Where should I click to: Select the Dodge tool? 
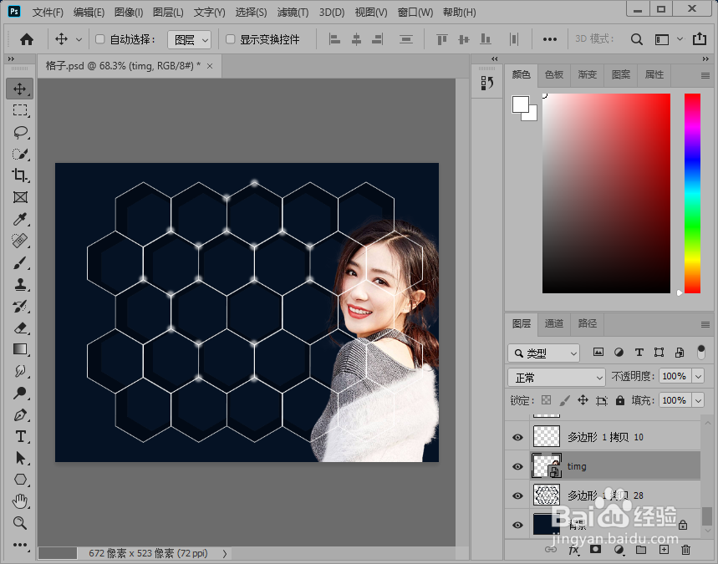pyautogui.click(x=20, y=393)
